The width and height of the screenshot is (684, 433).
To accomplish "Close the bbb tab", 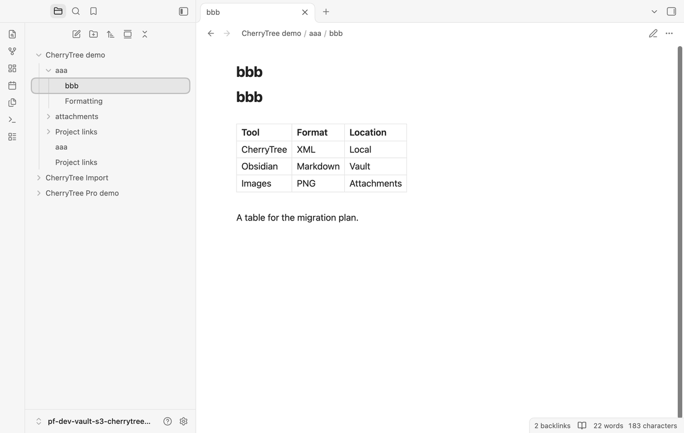I will tap(305, 12).
